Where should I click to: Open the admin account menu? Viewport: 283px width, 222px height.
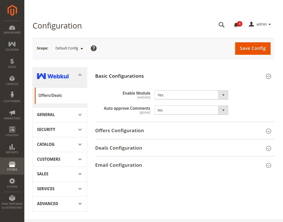pos(260,24)
